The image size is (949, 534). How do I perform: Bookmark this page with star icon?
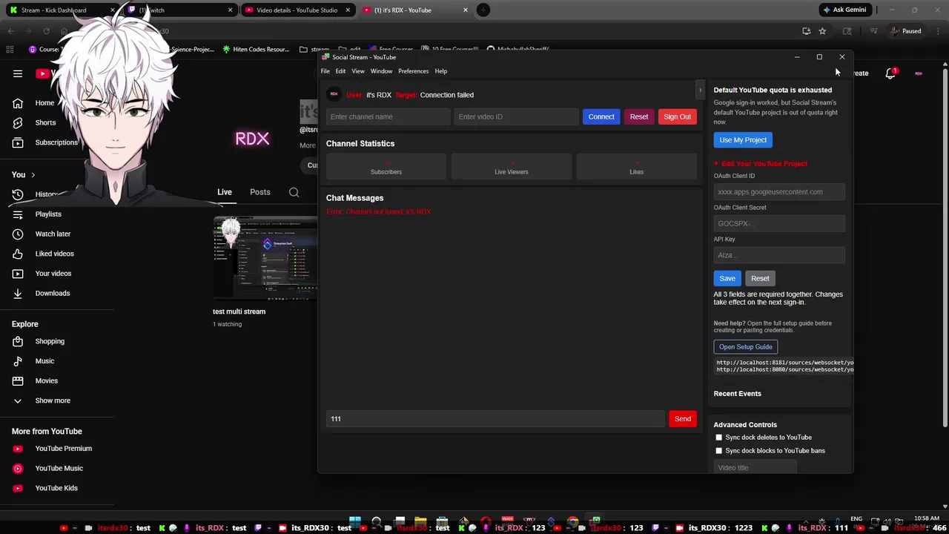[822, 31]
